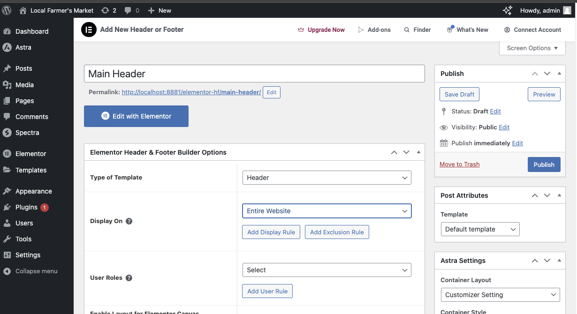Expand the Screen Options panel
This screenshot has height=314, width=577.
pos(532,48)
